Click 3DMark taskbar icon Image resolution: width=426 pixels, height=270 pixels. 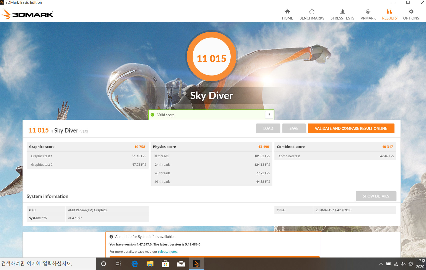pyautogui.click(x=197, y=264)
